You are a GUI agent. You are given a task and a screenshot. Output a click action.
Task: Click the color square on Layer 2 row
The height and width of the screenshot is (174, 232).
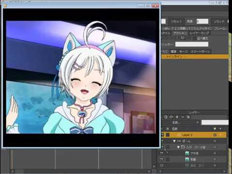pyautogui.click(x=215, y=135)
